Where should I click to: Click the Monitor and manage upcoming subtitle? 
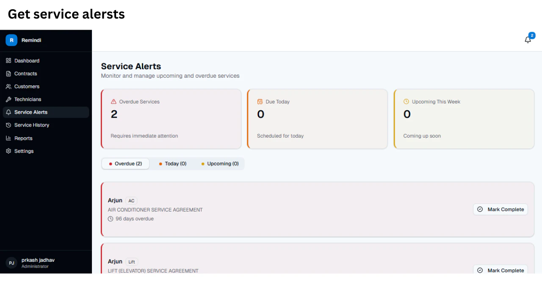(x=170, y=76)
